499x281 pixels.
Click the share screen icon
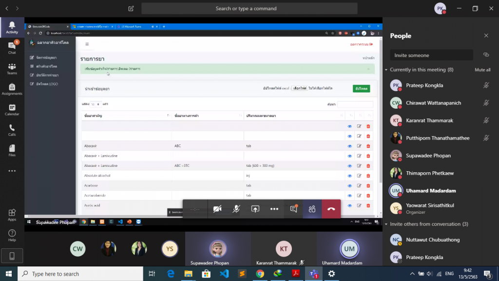(255, 209)
